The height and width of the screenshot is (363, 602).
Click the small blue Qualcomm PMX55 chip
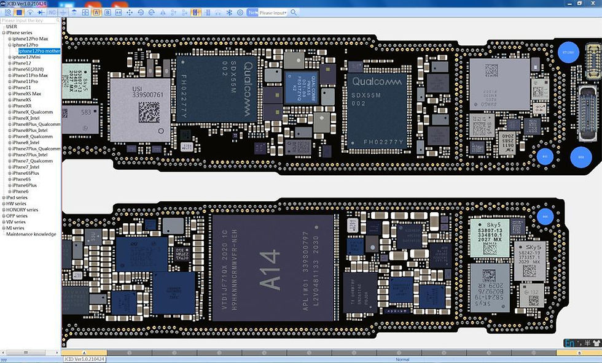(x=302, y=88)
